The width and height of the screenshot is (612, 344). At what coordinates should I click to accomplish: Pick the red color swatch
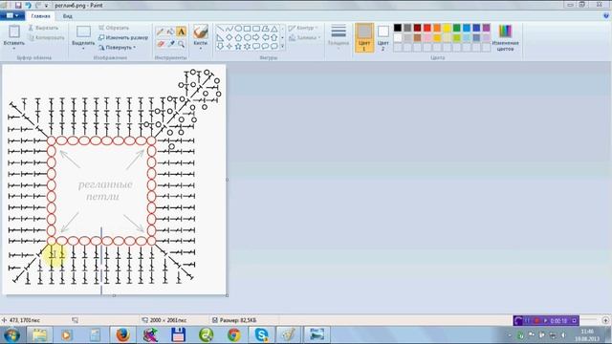427,28
